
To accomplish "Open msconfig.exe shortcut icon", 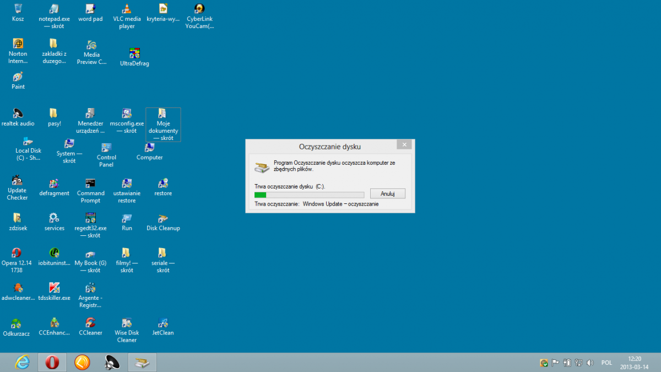I will point(127,113).
